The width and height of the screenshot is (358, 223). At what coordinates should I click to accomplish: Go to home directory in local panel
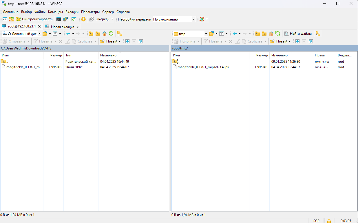point(105,34)
